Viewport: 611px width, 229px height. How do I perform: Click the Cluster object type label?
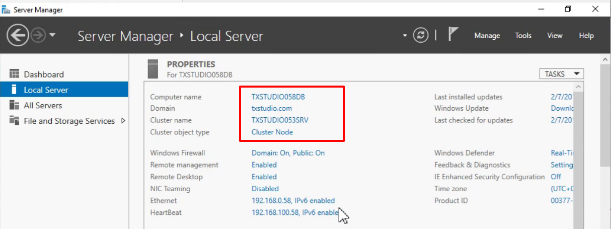[x=180, y=132]
